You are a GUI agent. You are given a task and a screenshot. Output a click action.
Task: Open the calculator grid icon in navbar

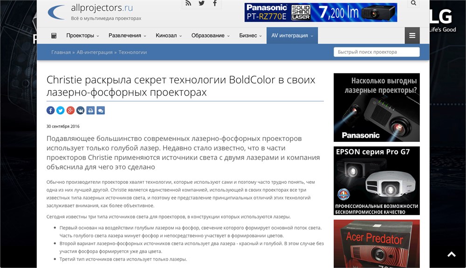click(x=54, y=36)
